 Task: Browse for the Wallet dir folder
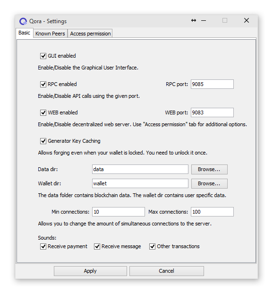[x=209, y=183]
